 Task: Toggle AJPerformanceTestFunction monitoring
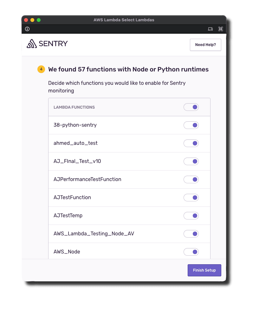(191, 179)
